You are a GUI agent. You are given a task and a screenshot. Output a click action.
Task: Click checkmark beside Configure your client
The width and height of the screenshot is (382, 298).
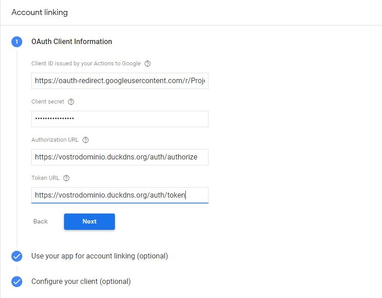point(17,282)
